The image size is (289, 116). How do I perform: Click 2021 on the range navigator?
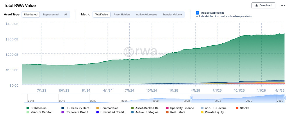click(x=124, y=101)
